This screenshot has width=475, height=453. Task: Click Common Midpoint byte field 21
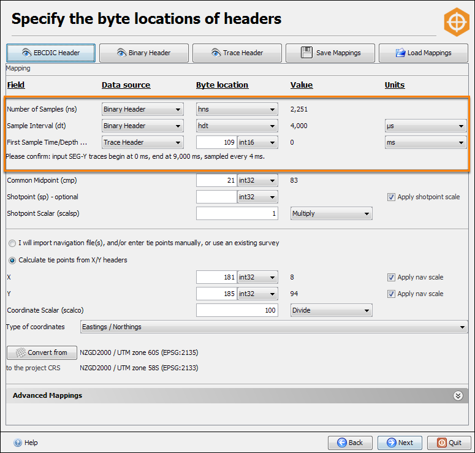(x=216, y=180)
